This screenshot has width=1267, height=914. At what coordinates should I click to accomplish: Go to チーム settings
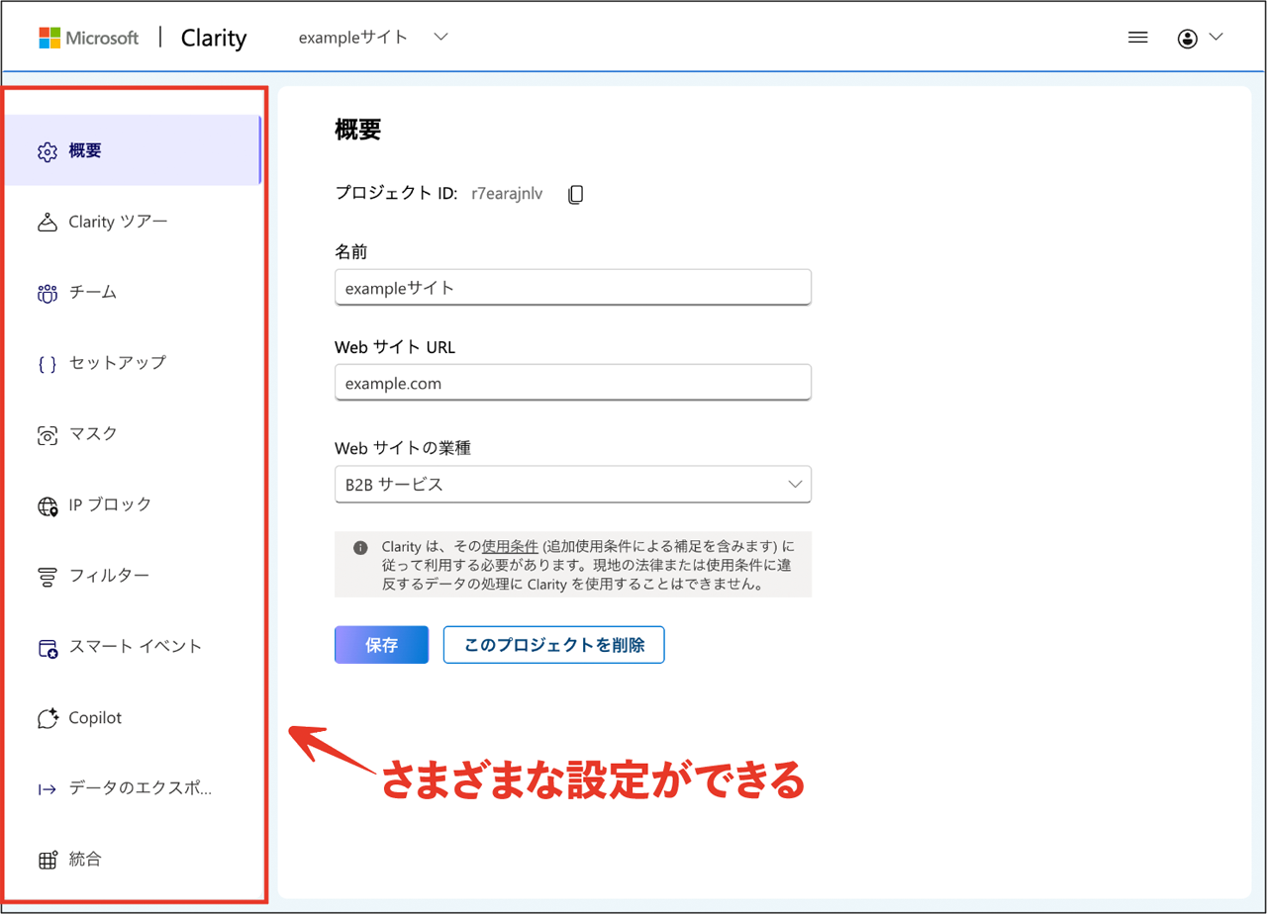[133, 293]
